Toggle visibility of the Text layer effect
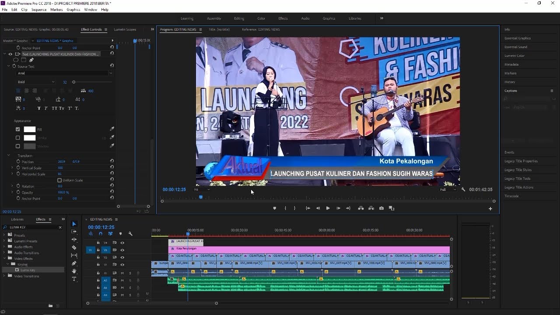Viewport: 560px width, 315px height. pos(10,54)
